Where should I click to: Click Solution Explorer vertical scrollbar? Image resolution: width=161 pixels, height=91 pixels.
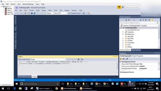point(159,36)
